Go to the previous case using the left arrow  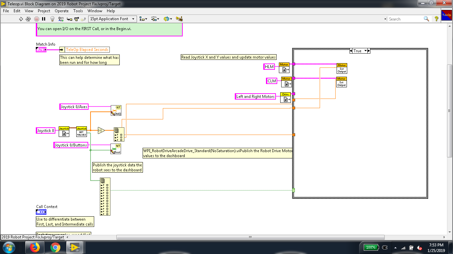[351, 51]
